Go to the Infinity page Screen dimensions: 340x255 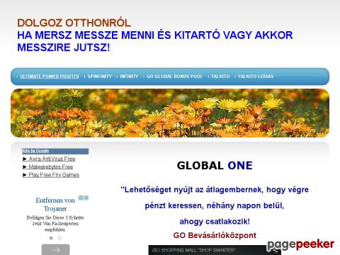(x=129, y=76)
